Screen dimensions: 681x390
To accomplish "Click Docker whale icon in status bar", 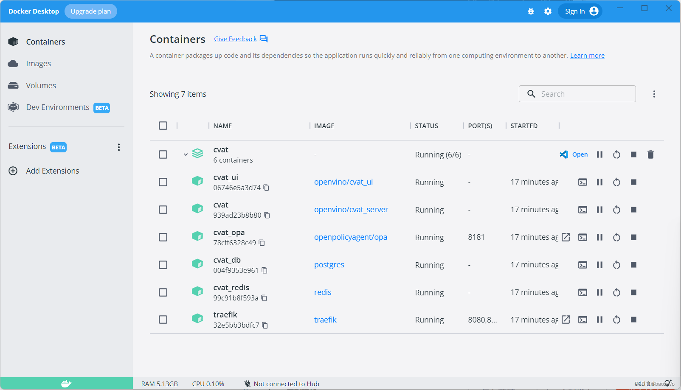I will coord(66,384).
